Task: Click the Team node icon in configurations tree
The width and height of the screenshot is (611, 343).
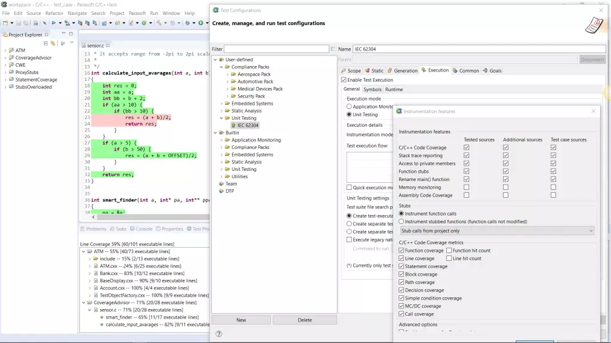Action: [x=221, y=184]
